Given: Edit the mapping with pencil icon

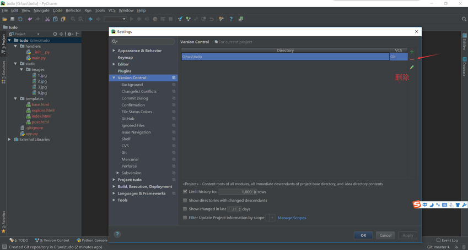Looking at the screenshot, I should click(412, 68).
